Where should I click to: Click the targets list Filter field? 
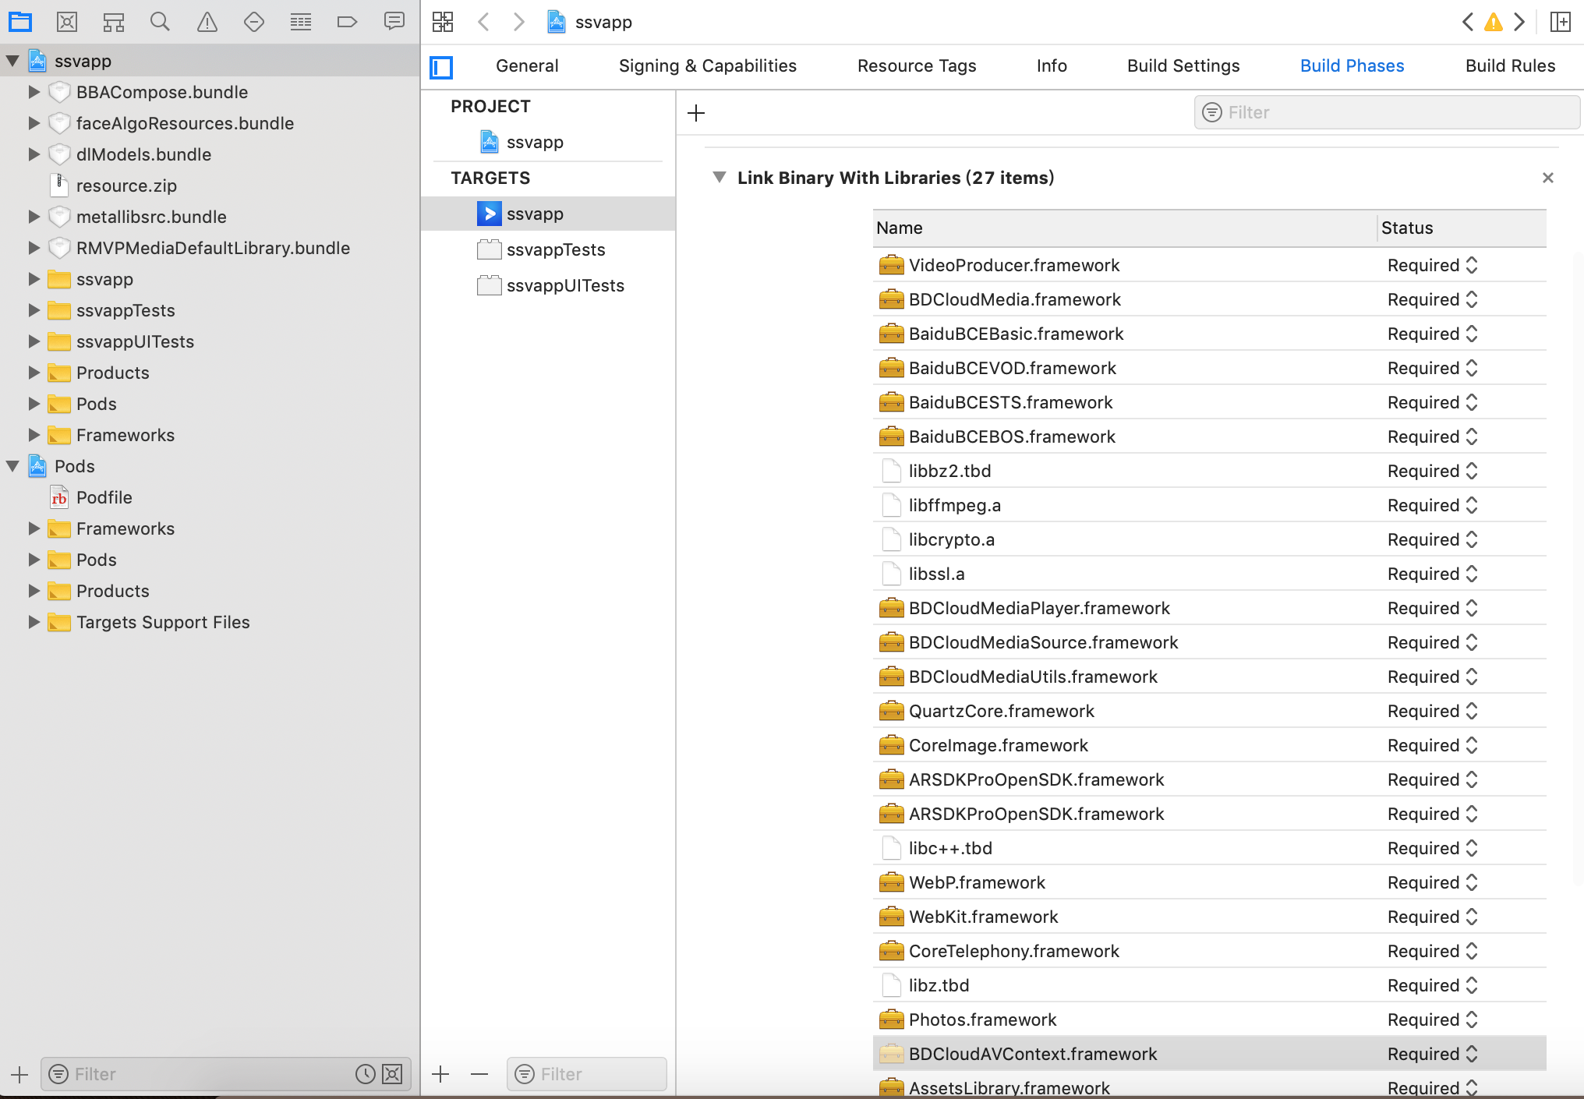(x=587, y=1074)
